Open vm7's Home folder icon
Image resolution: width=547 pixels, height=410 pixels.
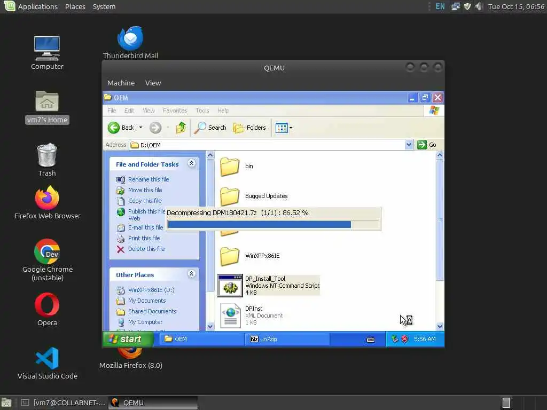point(47,107)
